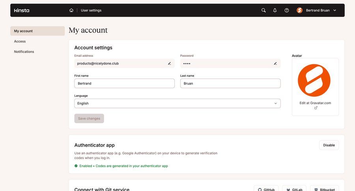Screen dimensions: 355x191
Task: Edit email address using pencil icon
Action: (170, 63)
